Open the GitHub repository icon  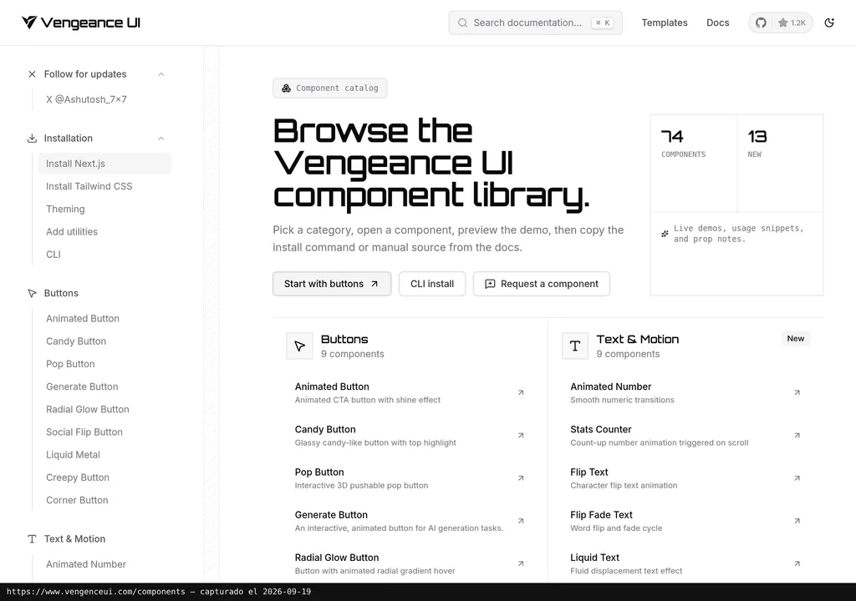pos(761,23)
